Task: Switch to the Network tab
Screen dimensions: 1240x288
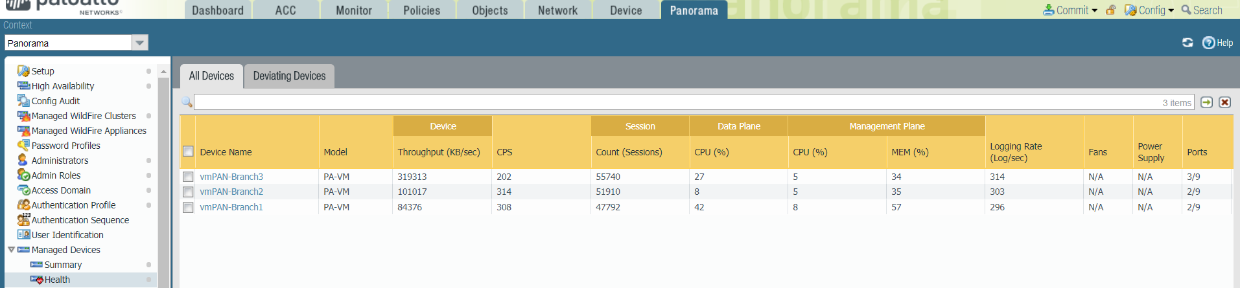Action: coord(558,10)
